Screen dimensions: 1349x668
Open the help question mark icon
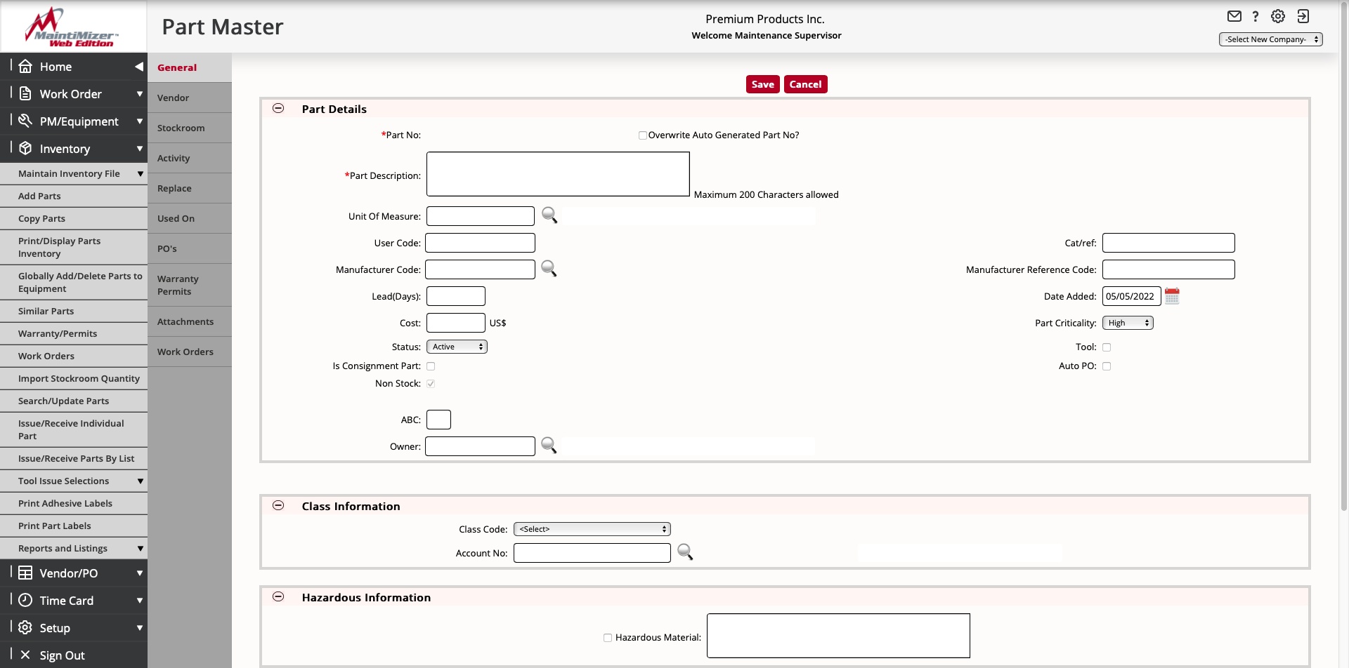tap(1256, 16)
